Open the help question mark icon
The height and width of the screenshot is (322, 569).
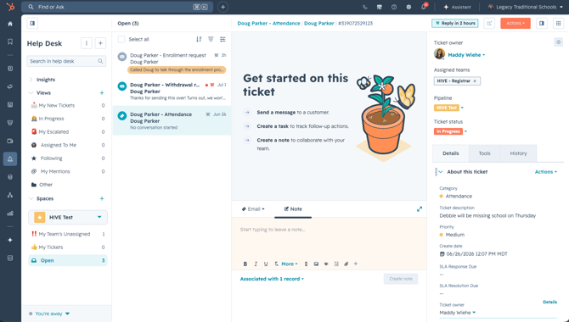coord(394,7)
